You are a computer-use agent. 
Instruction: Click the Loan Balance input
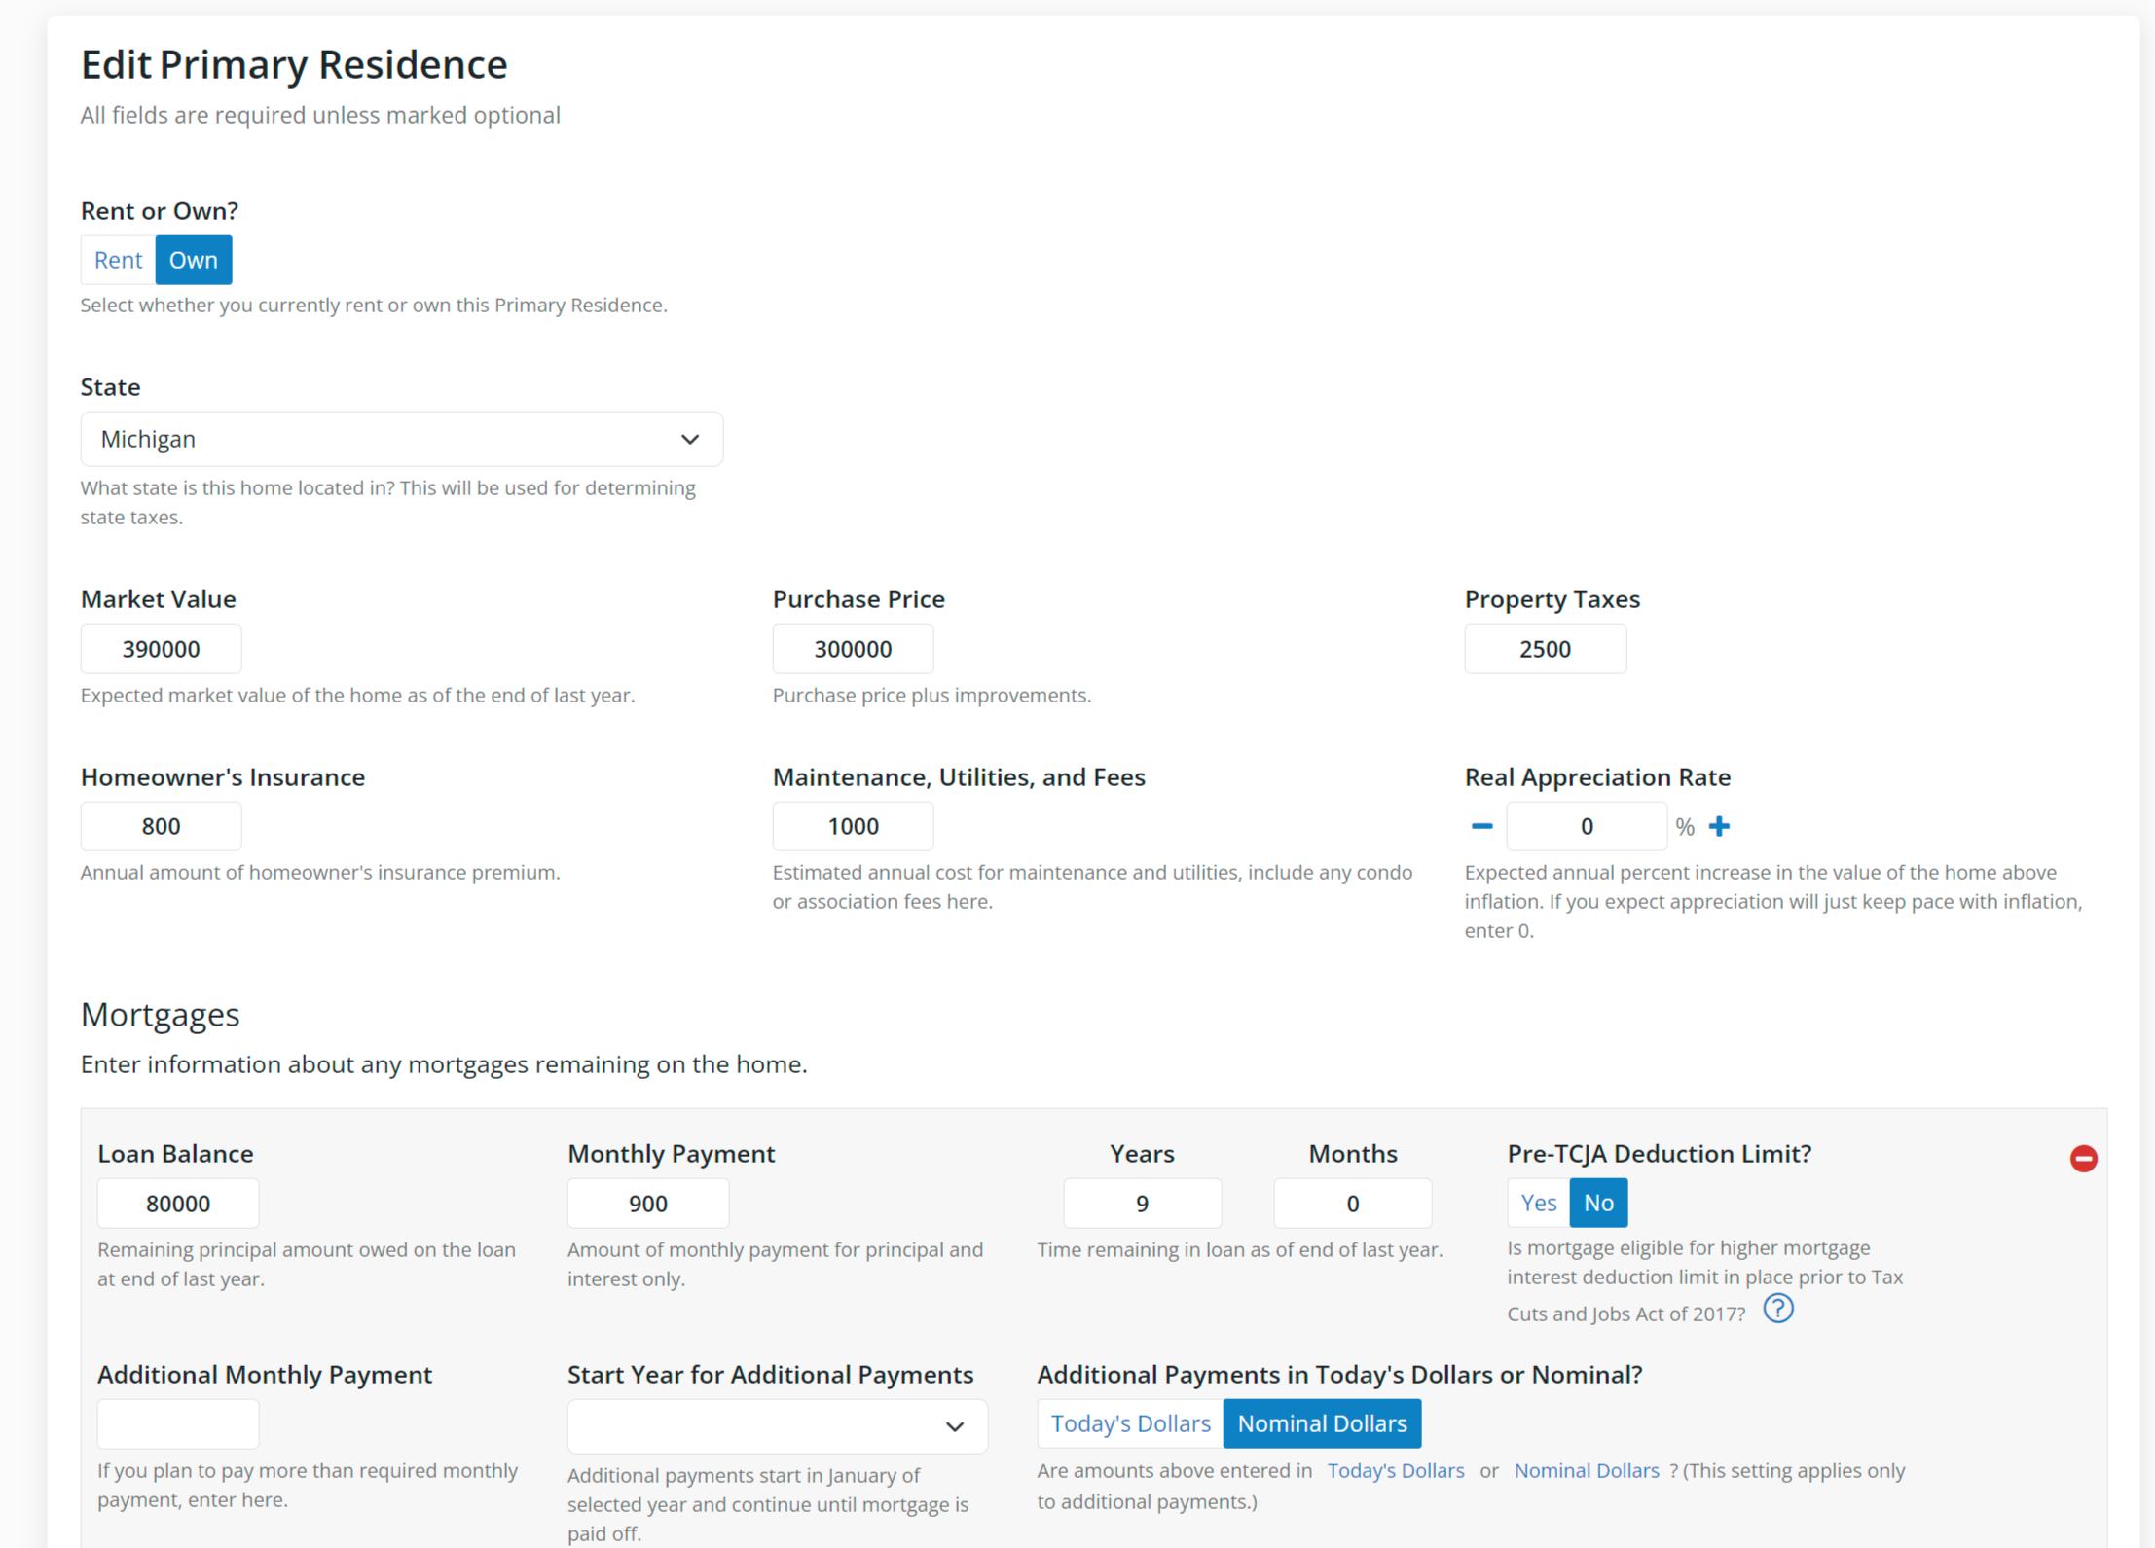click(x=178, y=1204)
